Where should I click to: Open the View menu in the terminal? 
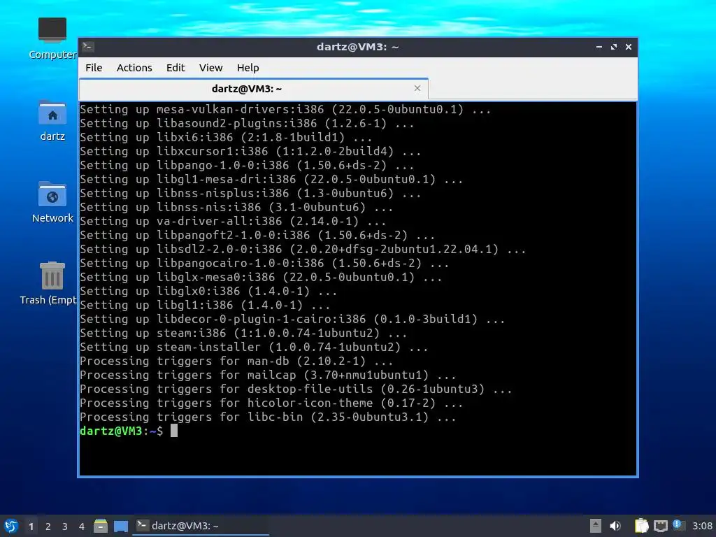tap(210, 68)
